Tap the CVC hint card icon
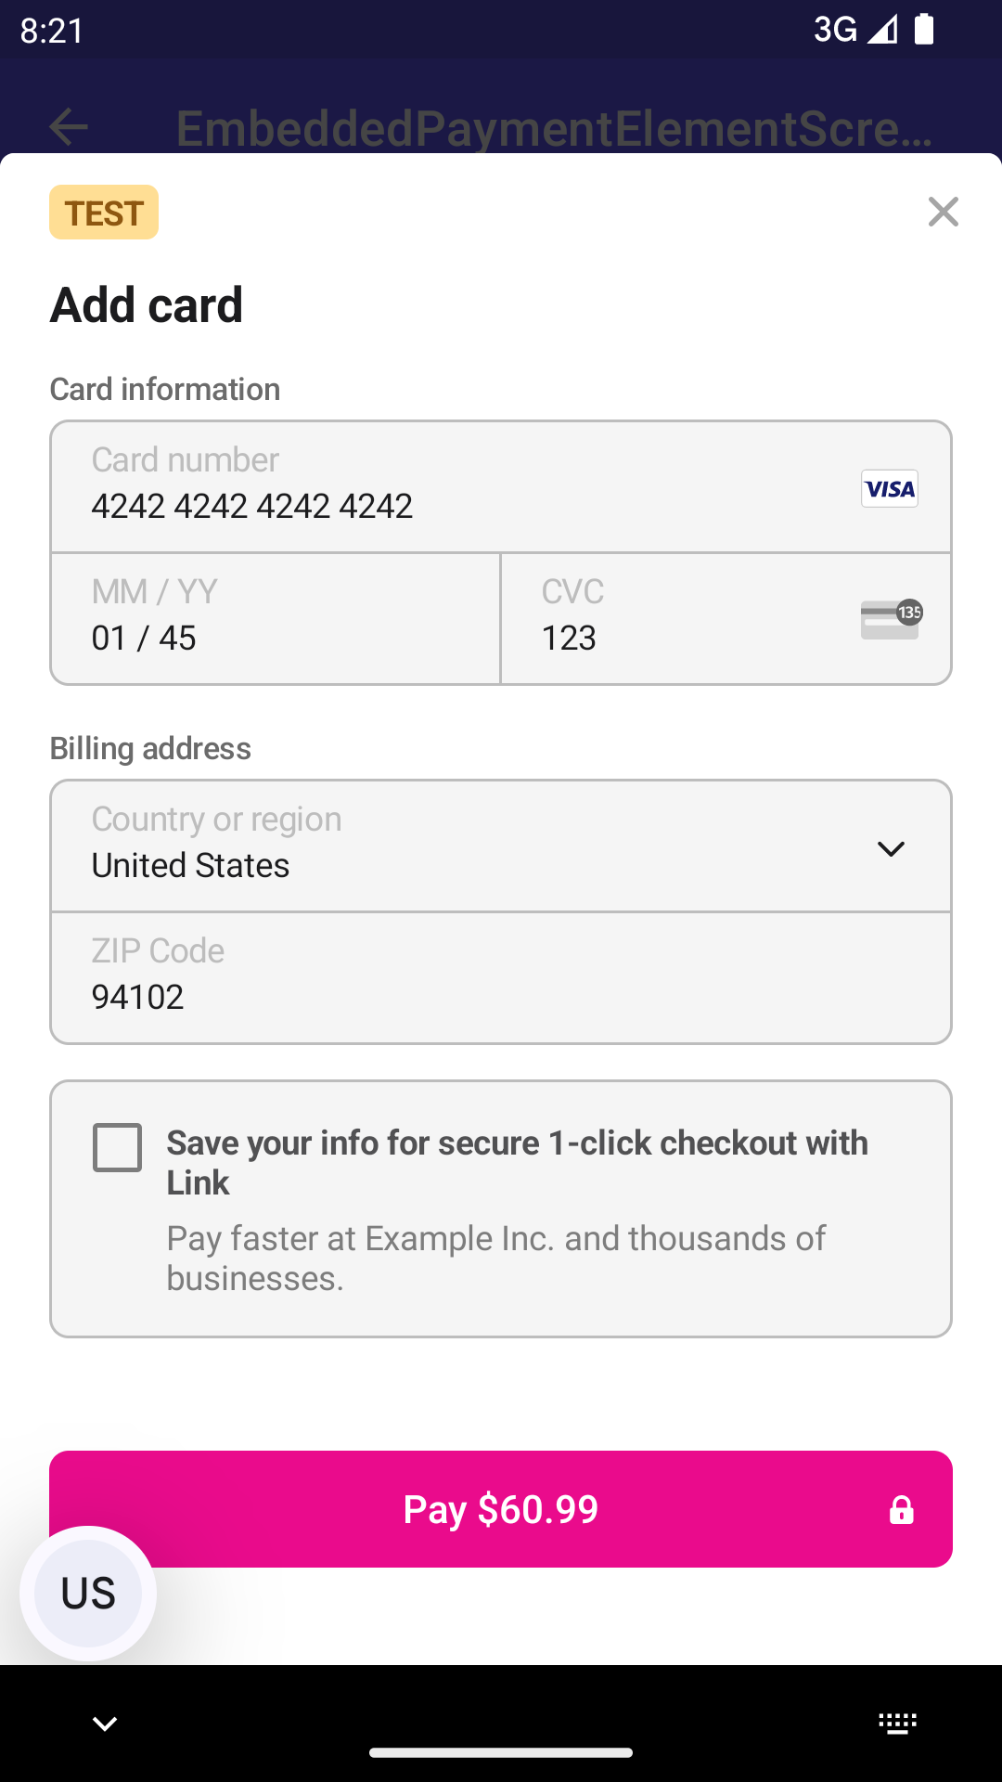This screenshot has width=1002, height=1782. pos(891,619)
